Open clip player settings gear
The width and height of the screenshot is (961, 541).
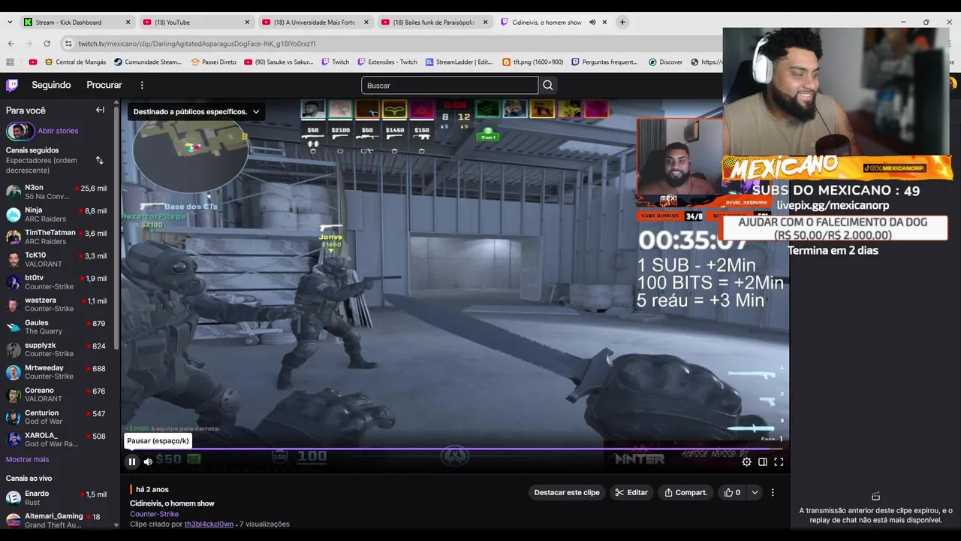[x=746, y=462]
